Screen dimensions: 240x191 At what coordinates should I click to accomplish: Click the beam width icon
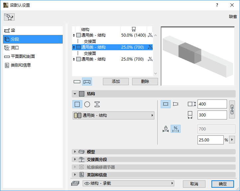pyautogui.click(x=190, y=115)
